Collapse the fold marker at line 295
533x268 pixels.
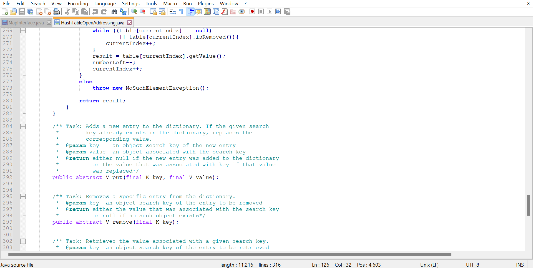pos(23,196)
